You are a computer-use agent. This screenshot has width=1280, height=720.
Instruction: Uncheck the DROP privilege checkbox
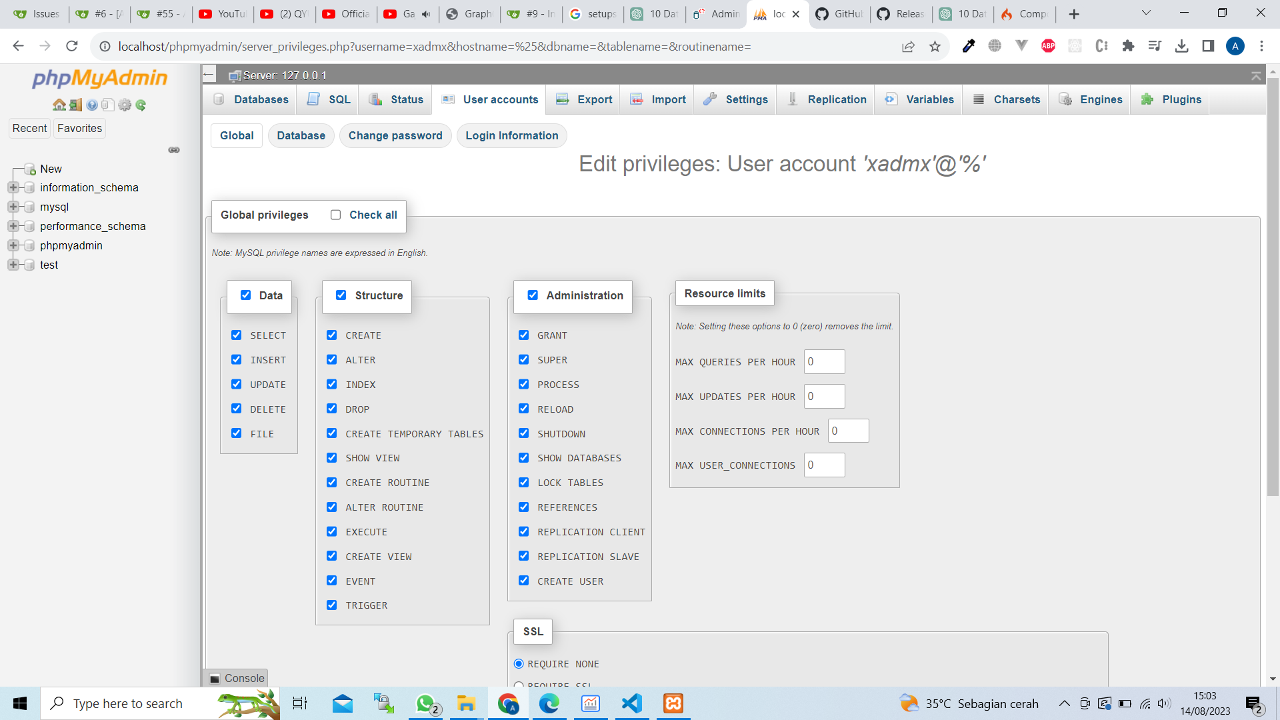[x=331, y=409]
